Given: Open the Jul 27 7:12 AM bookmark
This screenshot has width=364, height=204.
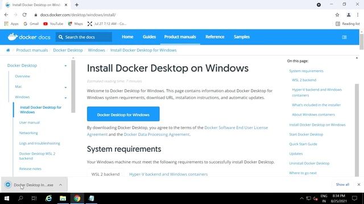Looking at the screenshot, I should [x=107, y=24].
